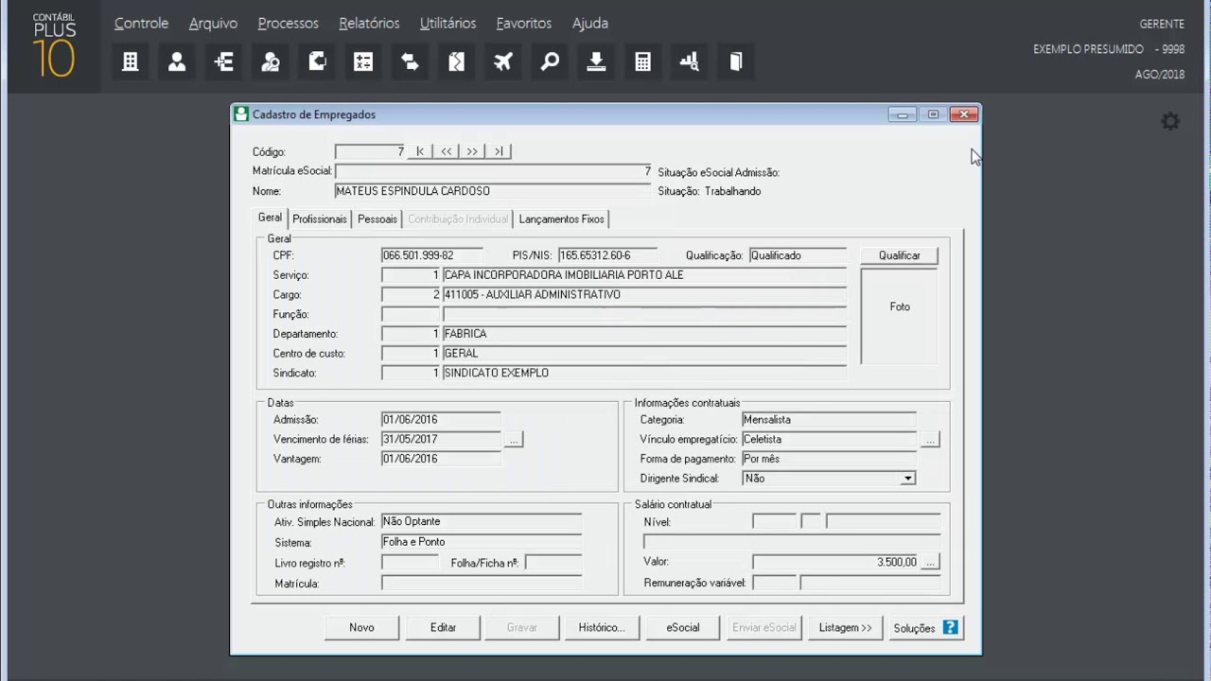Screen dimensions: 1211x681
Task: Switch to the Profissionais tab
Action: point(320,219)
